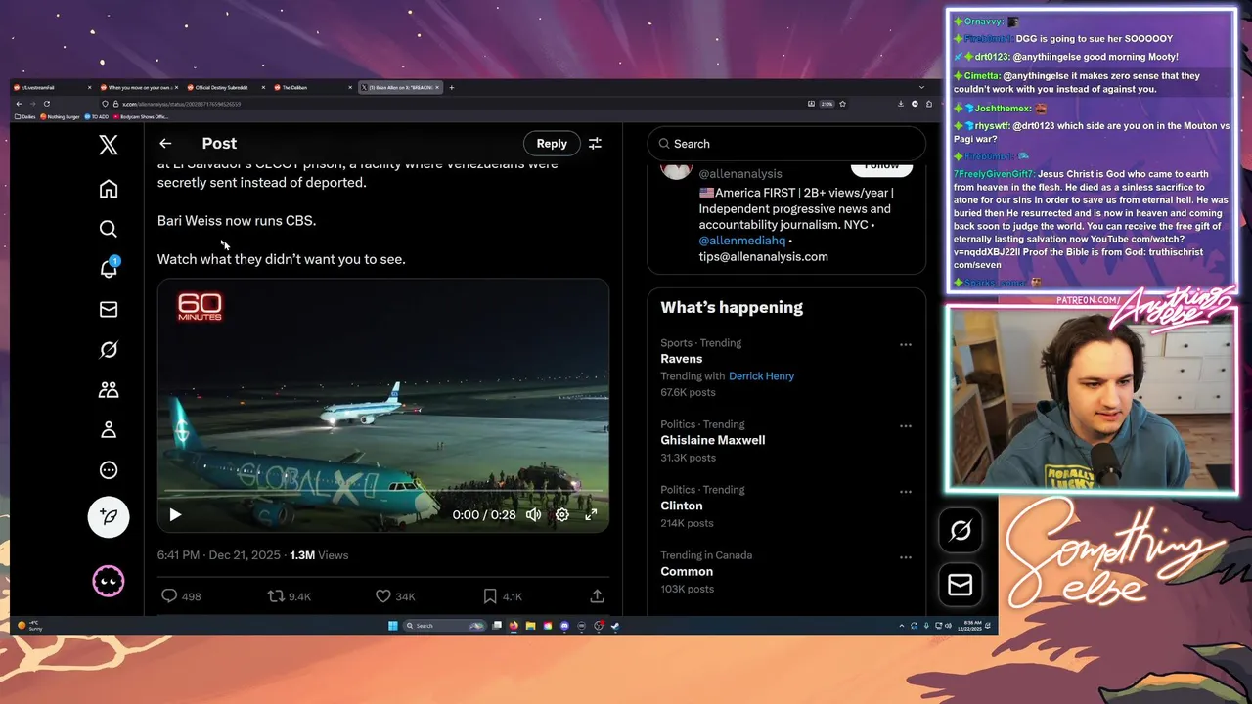Click the 6:41 PM Dec 21, 2025 timestamp
This screenshot has height=704, width=1252.
pos(221,555)
